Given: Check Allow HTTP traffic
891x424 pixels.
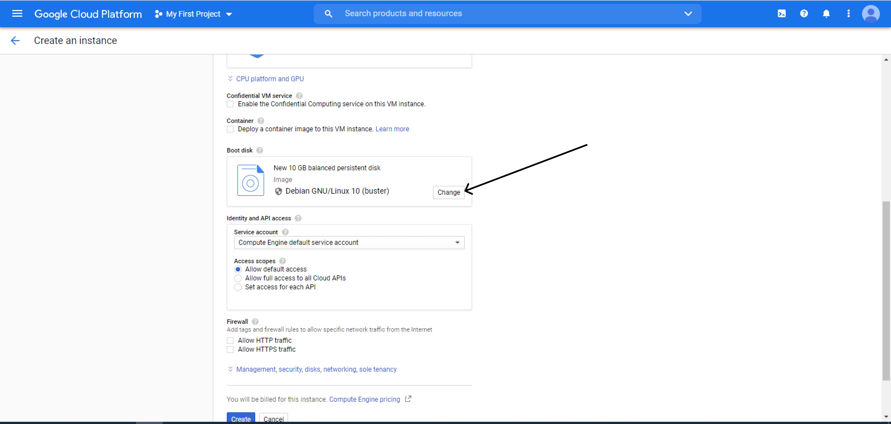Looking at the screenshot, I should click(230, 341).
